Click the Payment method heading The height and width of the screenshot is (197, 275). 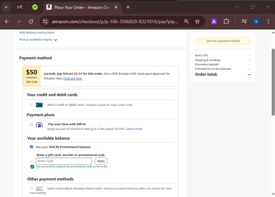(x=35, y=58)
